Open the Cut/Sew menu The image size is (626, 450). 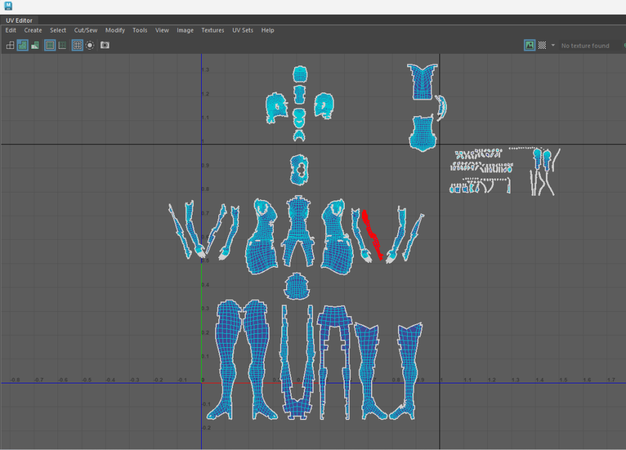pos(86,30)
